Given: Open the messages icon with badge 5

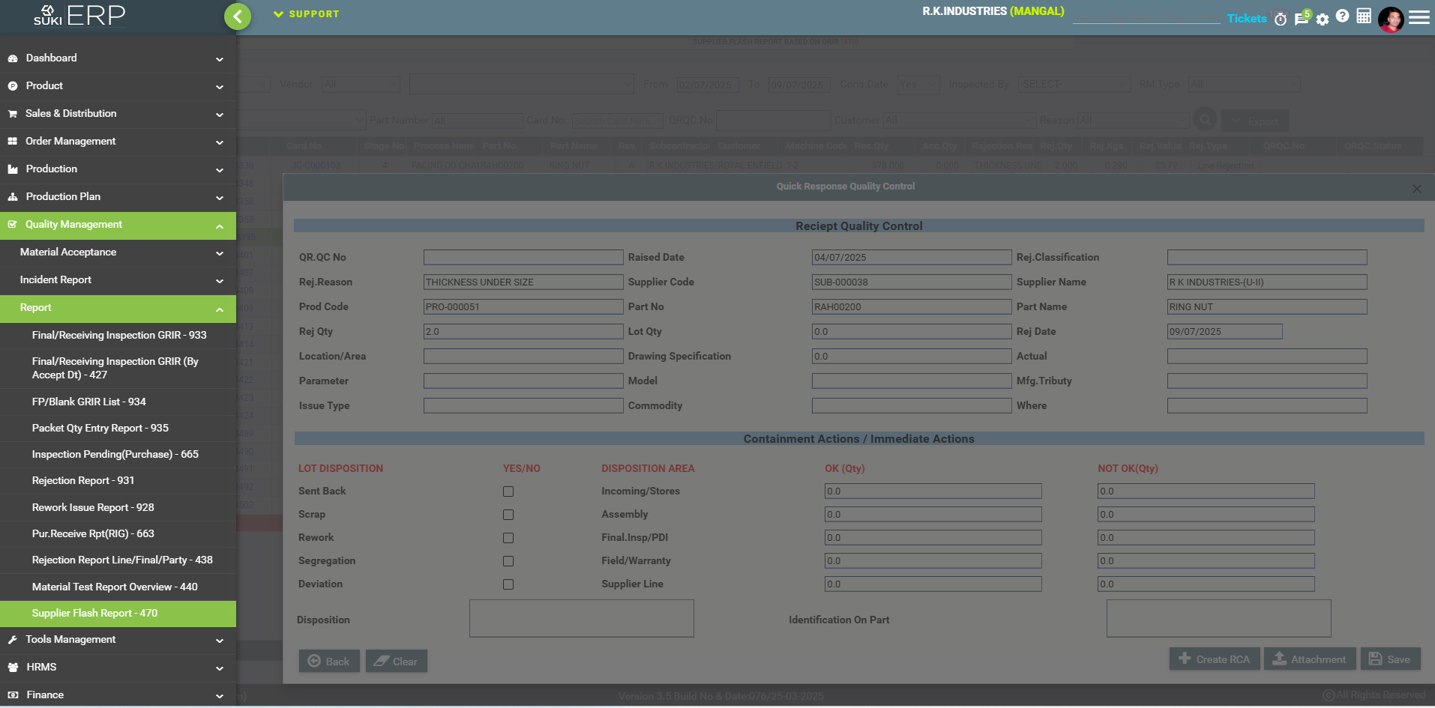Looking at the screenshot, I should tap(1302, 18).
